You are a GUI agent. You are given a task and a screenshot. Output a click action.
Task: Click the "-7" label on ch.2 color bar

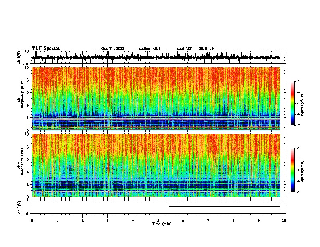click(x=298, y=192)
